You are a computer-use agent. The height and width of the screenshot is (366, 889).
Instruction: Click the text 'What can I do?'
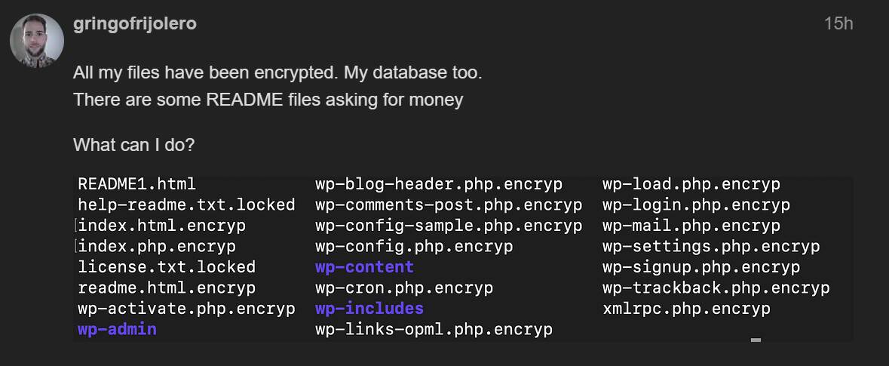tap(133, 145)
